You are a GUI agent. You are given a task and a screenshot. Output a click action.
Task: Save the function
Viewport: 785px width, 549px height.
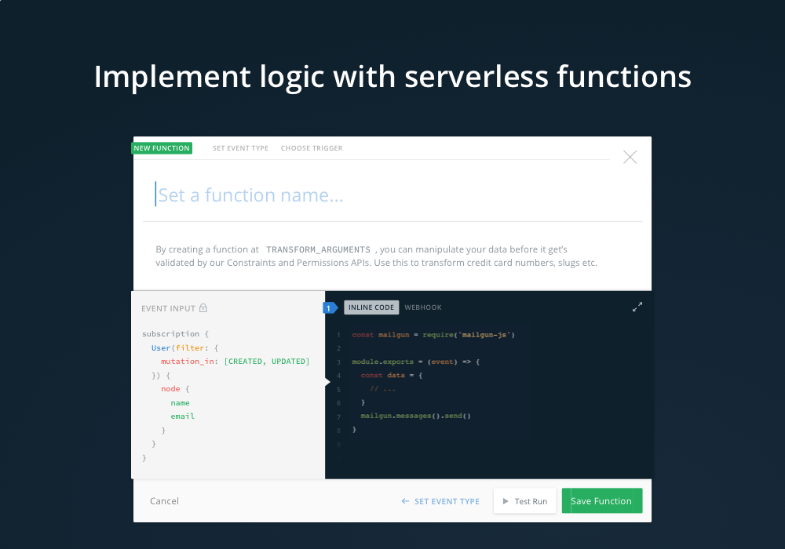[x=602, y=501]
